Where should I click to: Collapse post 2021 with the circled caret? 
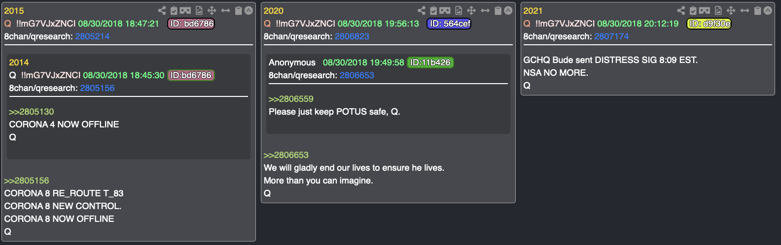coord(768,10)
